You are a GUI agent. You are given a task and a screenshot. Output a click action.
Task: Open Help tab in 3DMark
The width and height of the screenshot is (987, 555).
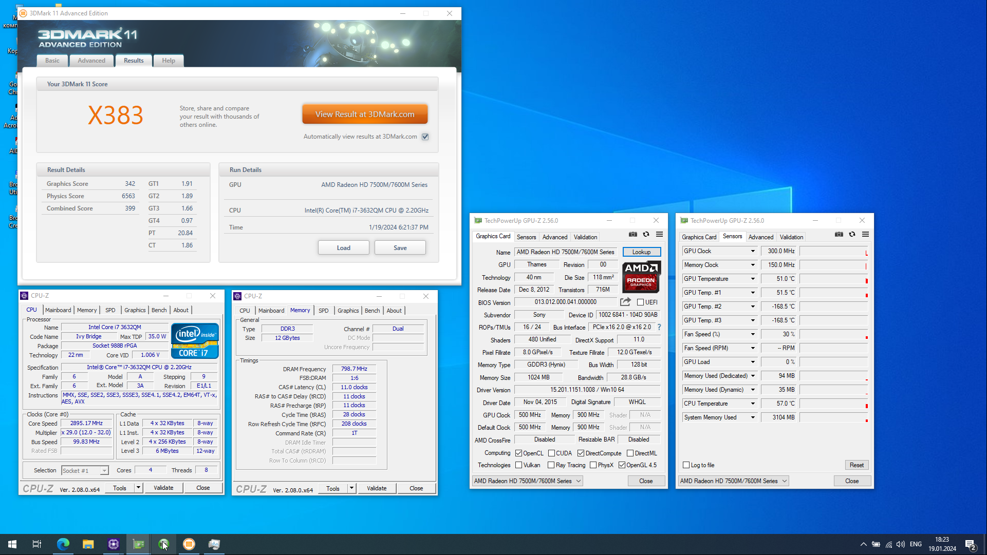(169, 61)
